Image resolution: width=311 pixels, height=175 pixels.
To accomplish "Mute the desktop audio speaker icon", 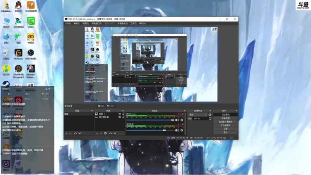I will coord(177,130).
